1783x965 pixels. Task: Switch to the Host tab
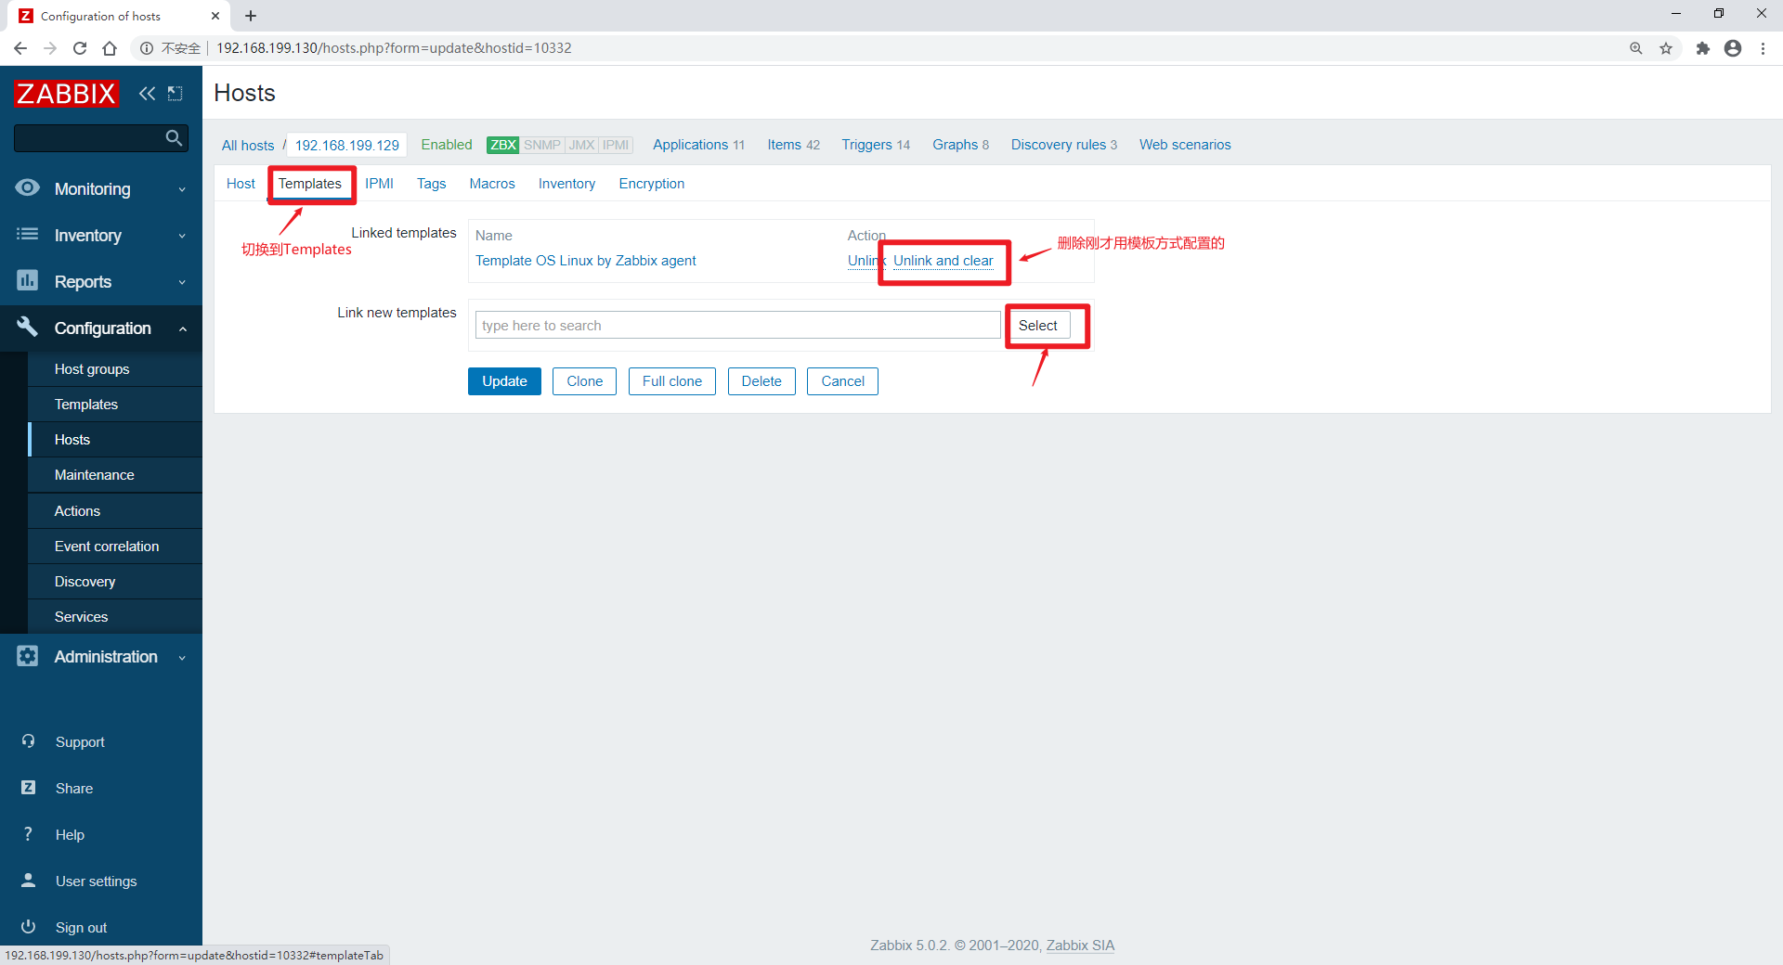tap(241, 184)
